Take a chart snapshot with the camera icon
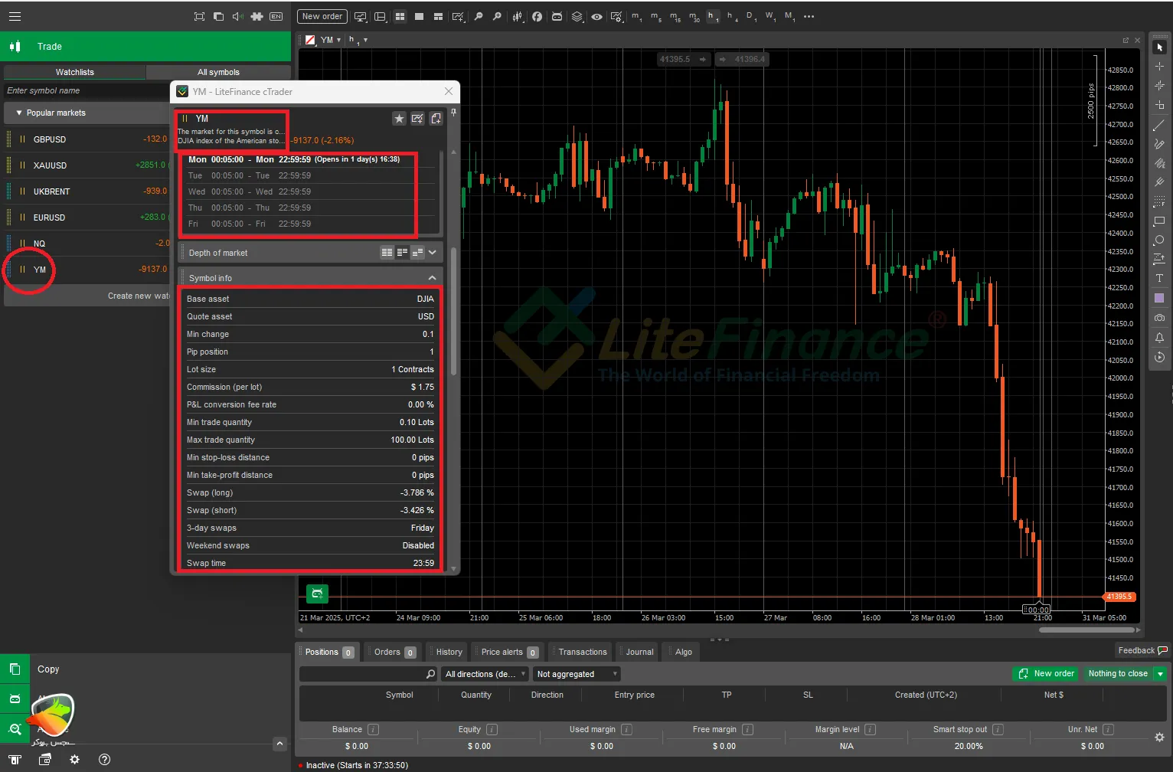 [1159, 318]
